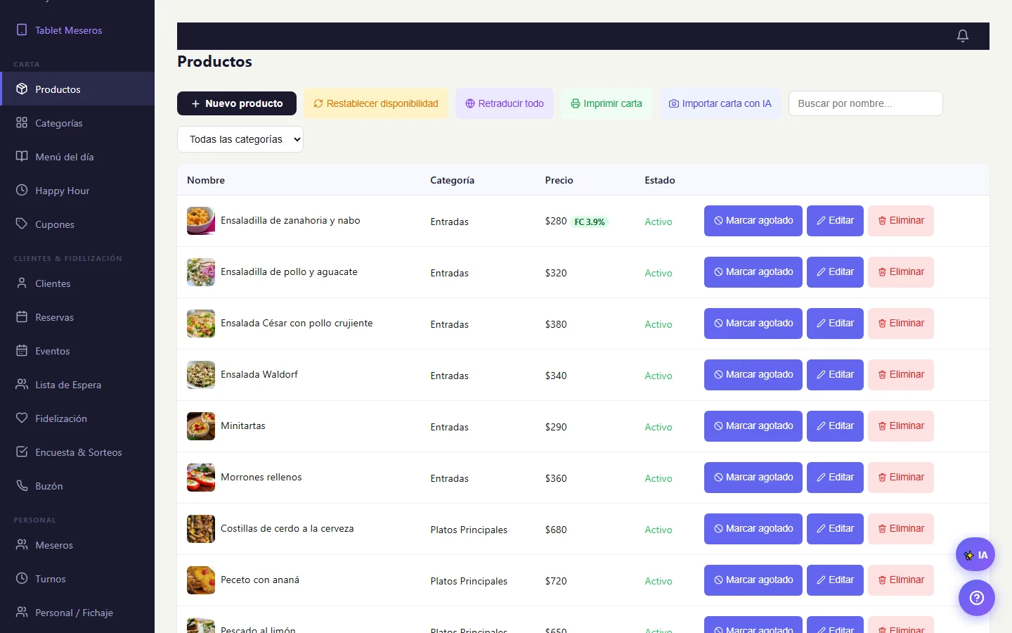This screenshot has width=1012, height=633.
Task: Click the Turnos clock icon
Action: [22, 578]
